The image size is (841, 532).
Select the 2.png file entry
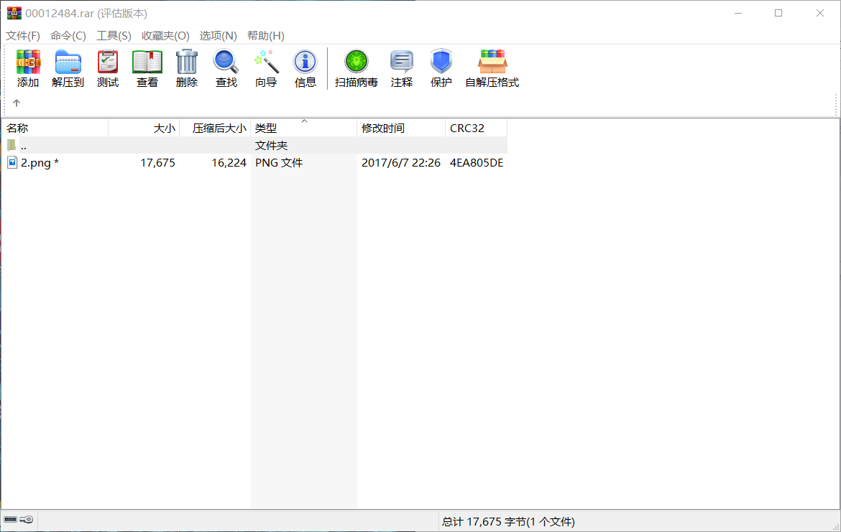(40, 162)
